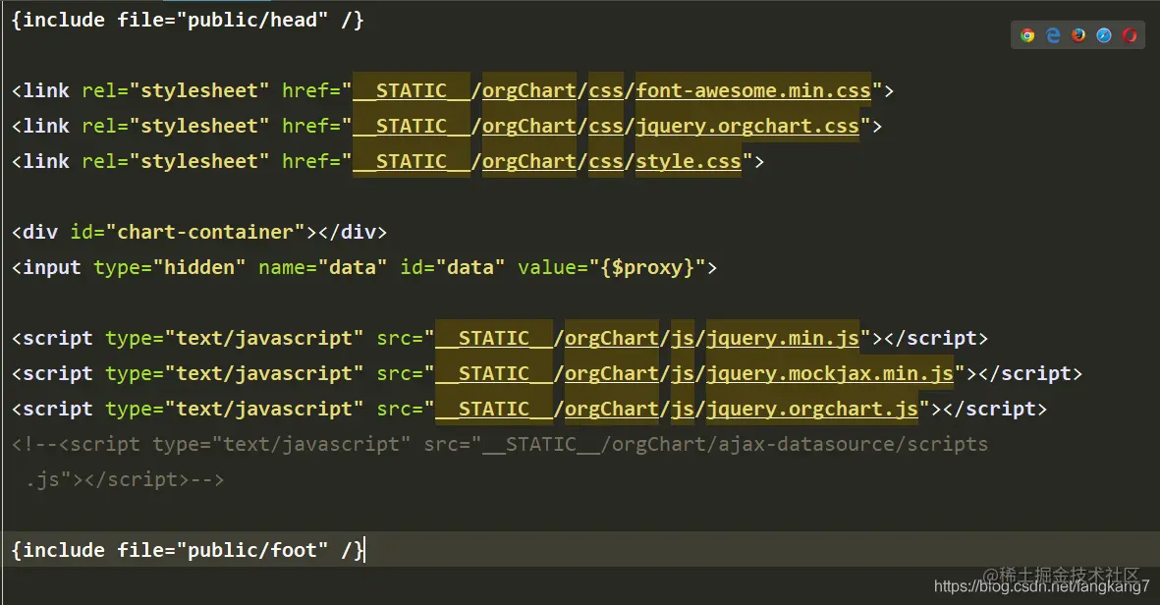Follow the jquery.orgchart.css file link
The height and width of the screenshot is (605, 1160).
pyautogui.click(x=747, y=127)
